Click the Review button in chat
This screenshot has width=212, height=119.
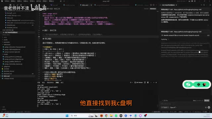tap(207, 100)
